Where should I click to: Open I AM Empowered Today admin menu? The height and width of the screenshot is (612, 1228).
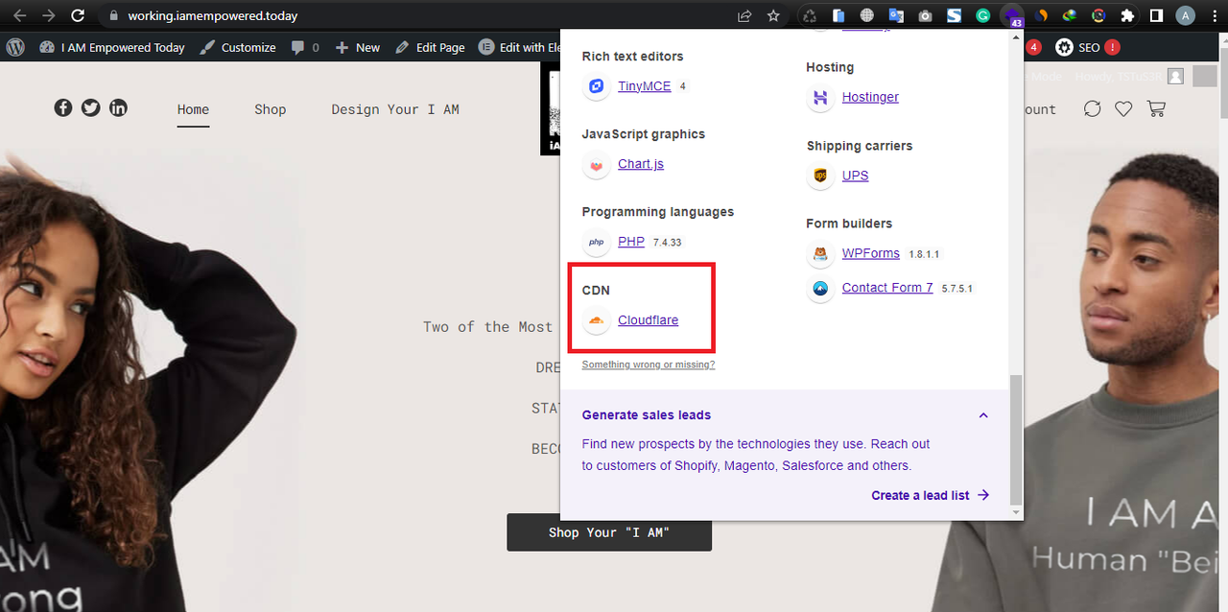tap(112, 47)
